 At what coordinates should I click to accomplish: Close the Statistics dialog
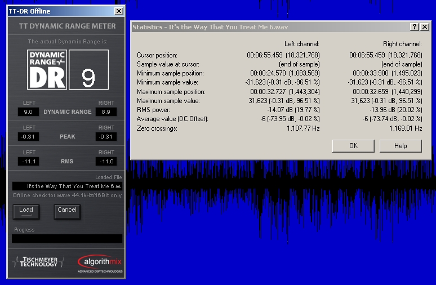425,26
